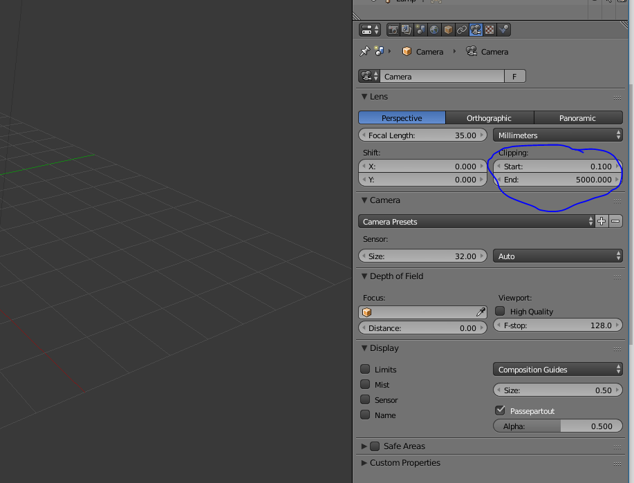
Task: Enable the Limits display checkbox
Action: [x=365, y=369]
